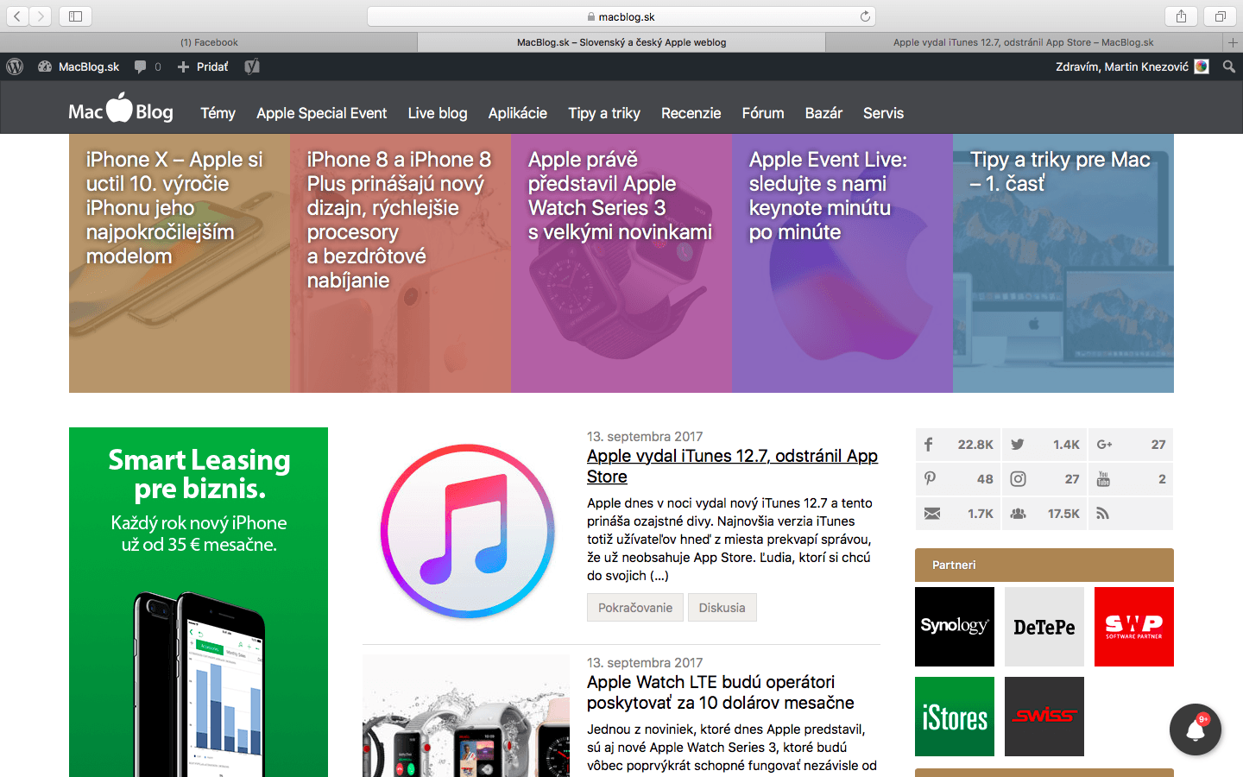The width and height of the screenshot is (1243, 777).
Task: Open the Témy navigation menu
Action: [x=218, y=113]
